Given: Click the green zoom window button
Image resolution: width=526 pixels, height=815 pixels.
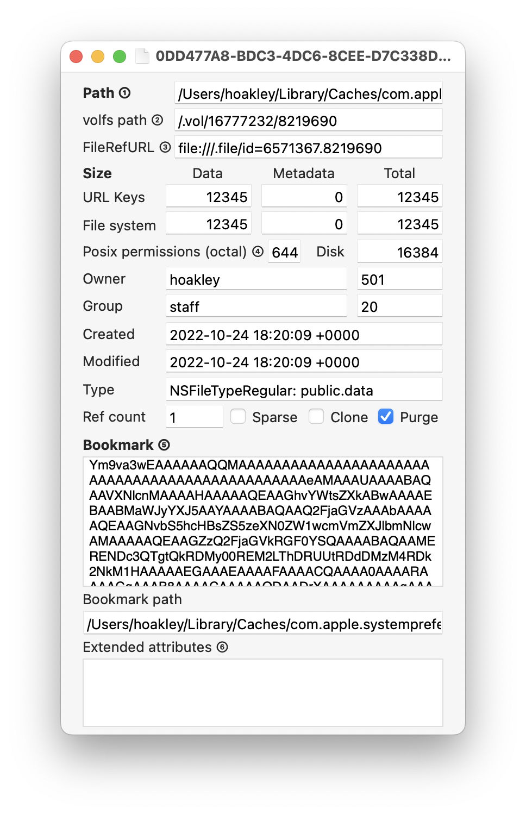Looking at the screenshot, I should [x=120, y=57].
